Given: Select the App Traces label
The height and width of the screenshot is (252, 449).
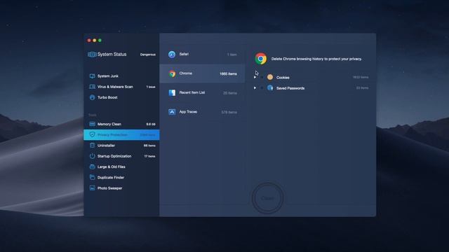Looking at the screenshot, I should (188, 112).
